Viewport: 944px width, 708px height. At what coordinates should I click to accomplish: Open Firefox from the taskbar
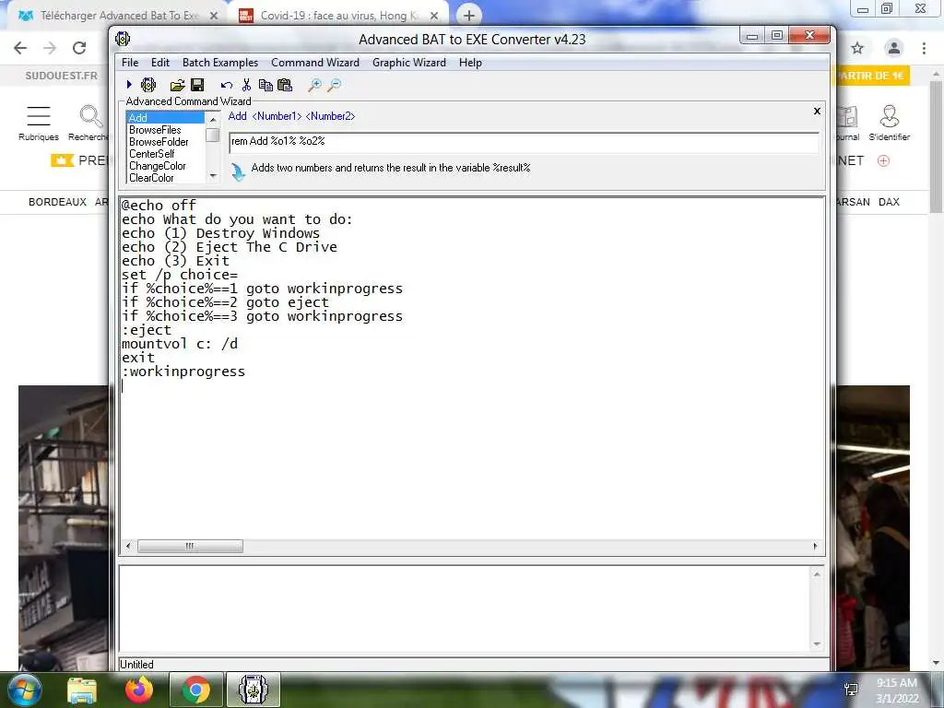coord(139,690)
